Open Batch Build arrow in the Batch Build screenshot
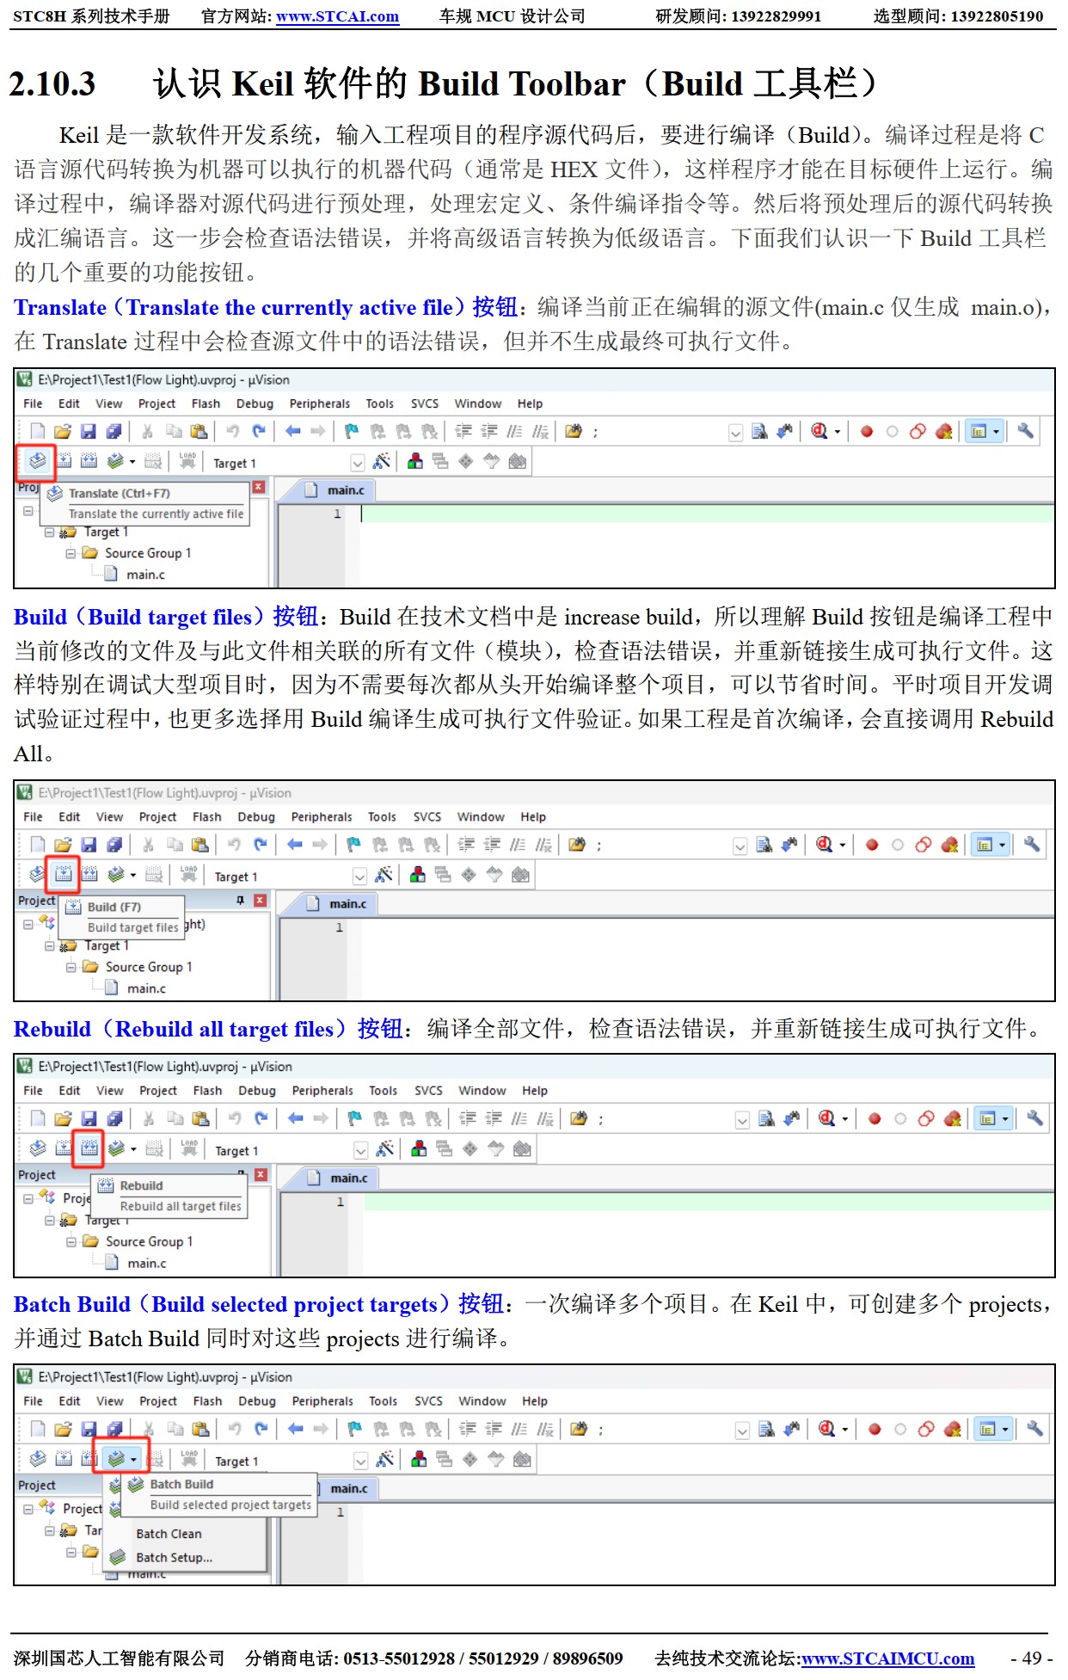The width and height of the screenshot is (1068, 1680). point(133,1460)
